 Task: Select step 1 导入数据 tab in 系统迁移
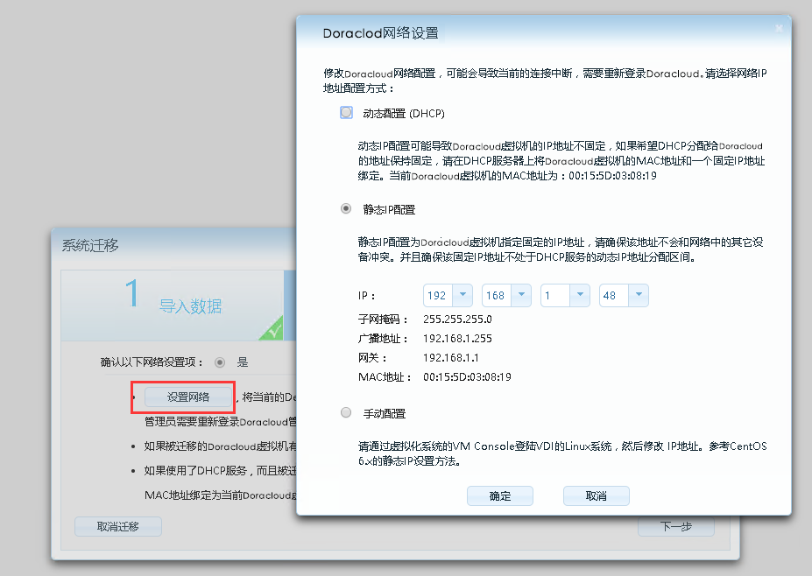tap(172, 306)
